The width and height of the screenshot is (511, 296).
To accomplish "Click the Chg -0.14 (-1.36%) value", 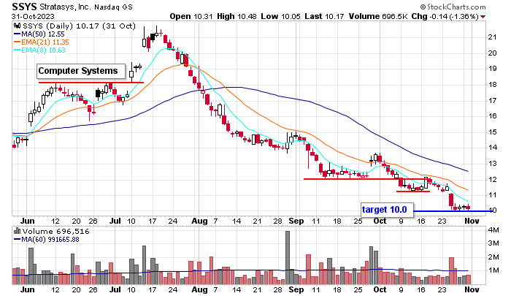I will pyautogui.click(x=445, y=16).
